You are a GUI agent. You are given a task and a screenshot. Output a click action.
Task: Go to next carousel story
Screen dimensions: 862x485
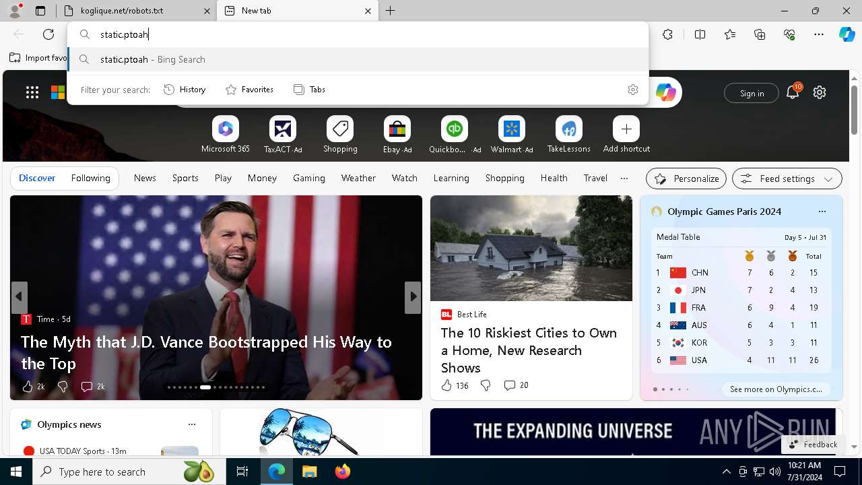point(413,297)
